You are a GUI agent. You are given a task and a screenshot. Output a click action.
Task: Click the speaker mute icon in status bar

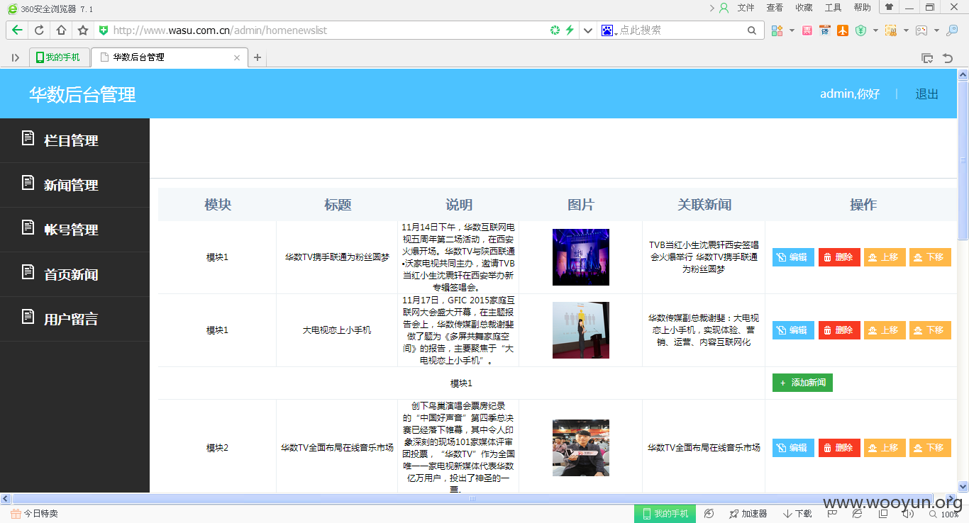tap(908, 514)
